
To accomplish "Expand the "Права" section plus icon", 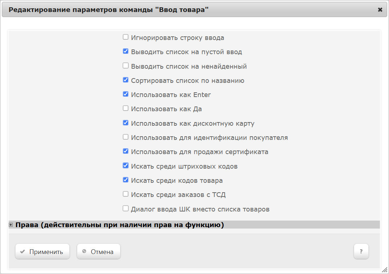I will coord(11,225).
